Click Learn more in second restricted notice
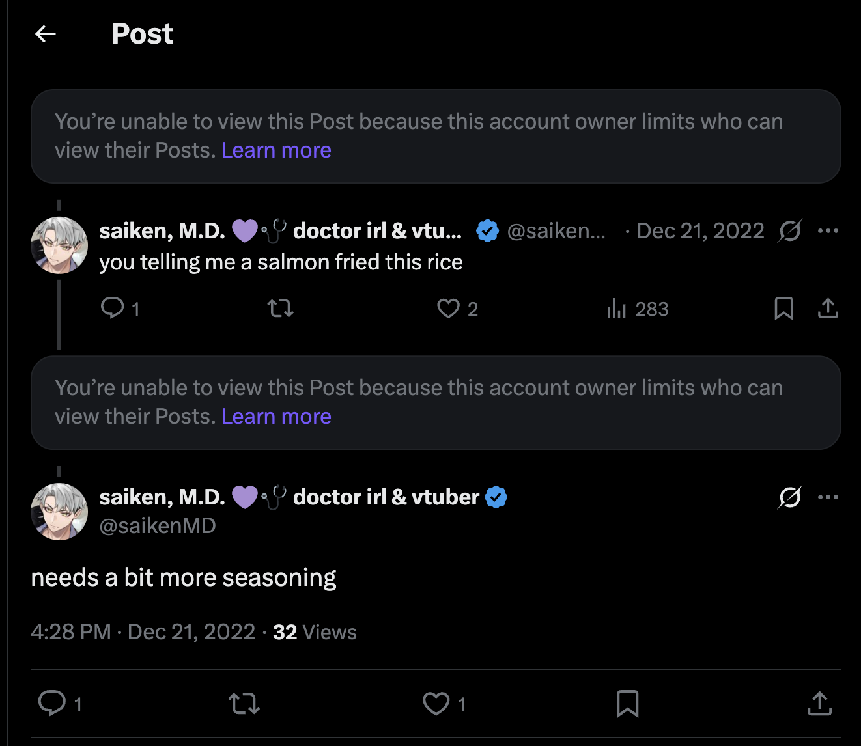This screenshot has width=861, height=746. coord(276,417)
